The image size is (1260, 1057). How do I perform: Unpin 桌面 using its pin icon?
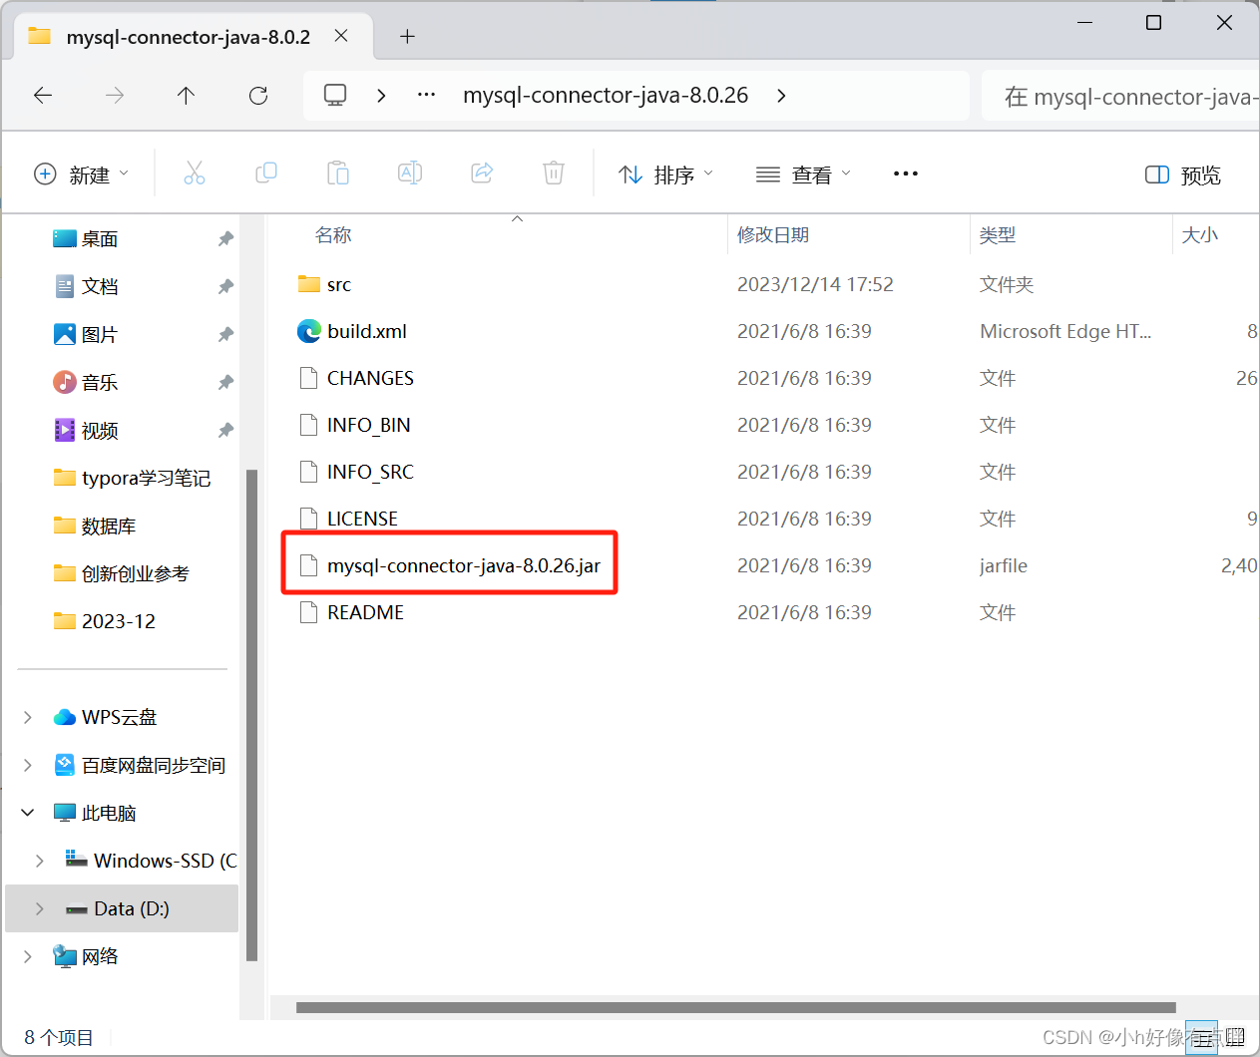pos(225,238)
